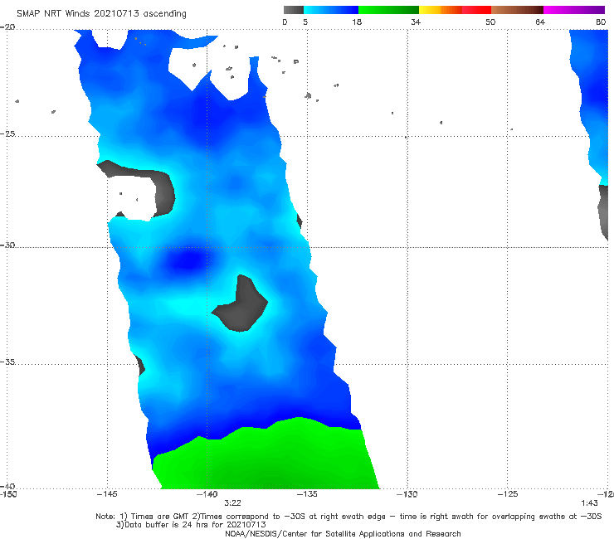Click the longitude label '-135'
614x539 pixels.
pos(307,494)
